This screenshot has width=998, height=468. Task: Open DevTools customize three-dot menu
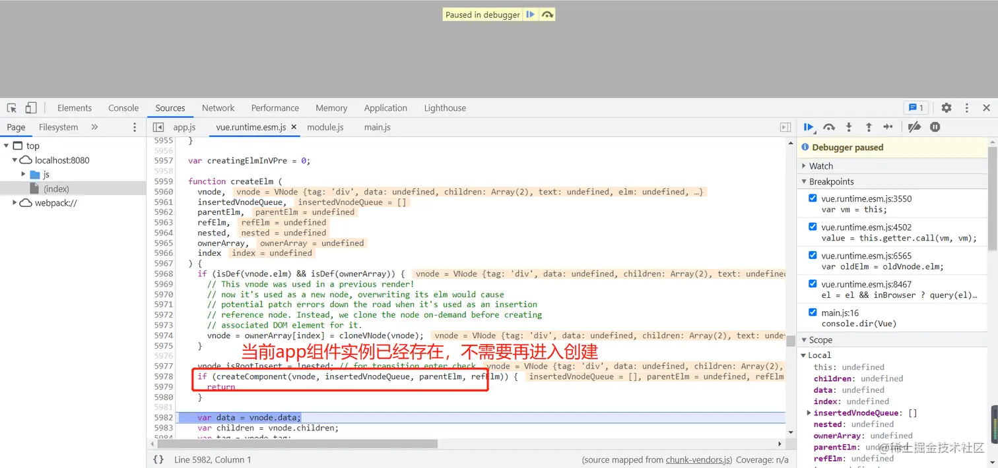click(x=966, y=108)
